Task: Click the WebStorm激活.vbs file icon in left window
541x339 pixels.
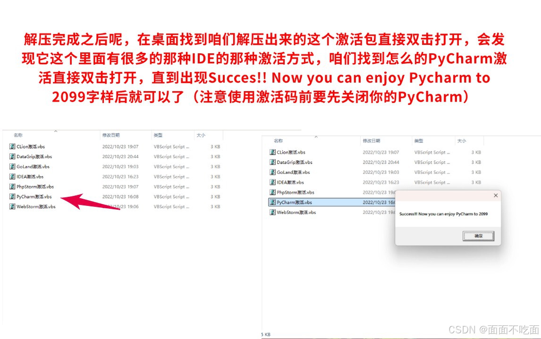Action: coord(12,206)
